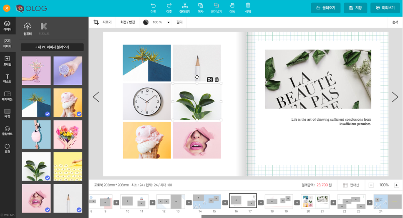This screenshot has width=403, height=218.
Task: Click Rotate/Flip (회전/반전) option
Action: [128, 22]
